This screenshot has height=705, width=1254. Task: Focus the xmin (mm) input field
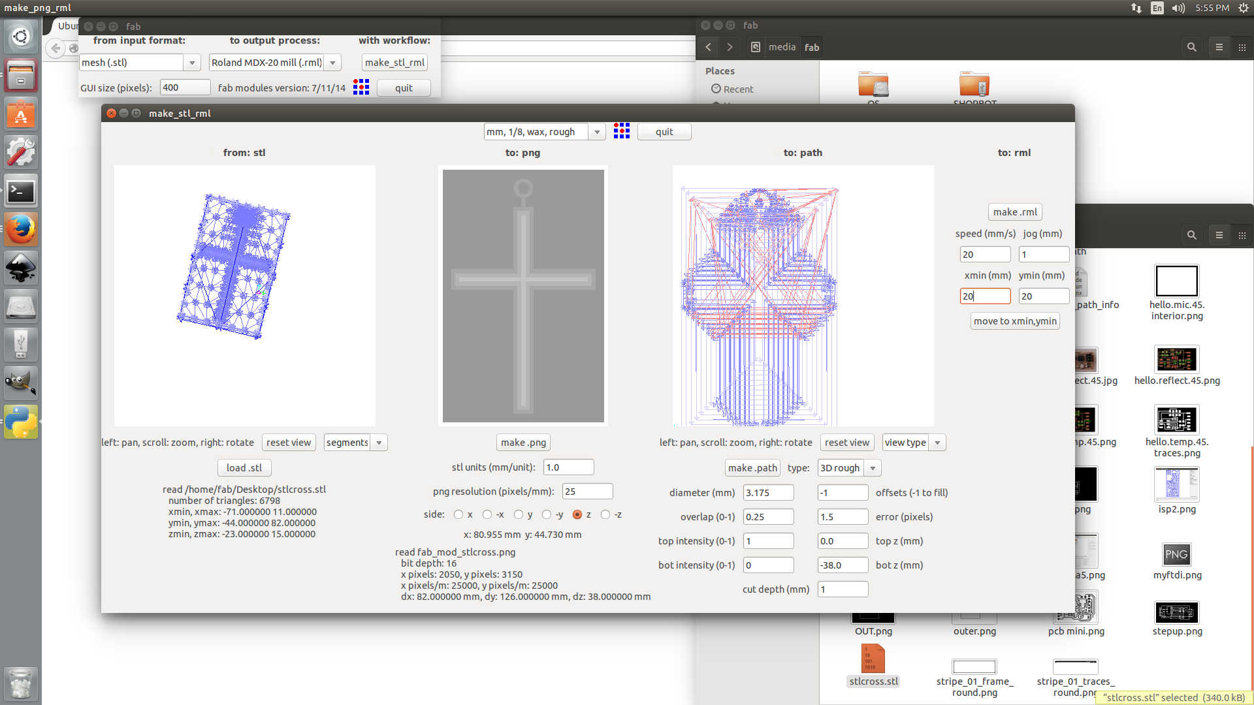(x=985, y=296)
